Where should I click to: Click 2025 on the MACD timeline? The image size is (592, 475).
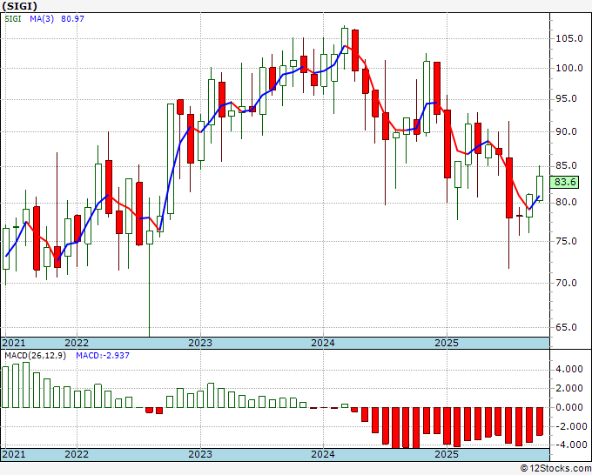click(447, 454)
